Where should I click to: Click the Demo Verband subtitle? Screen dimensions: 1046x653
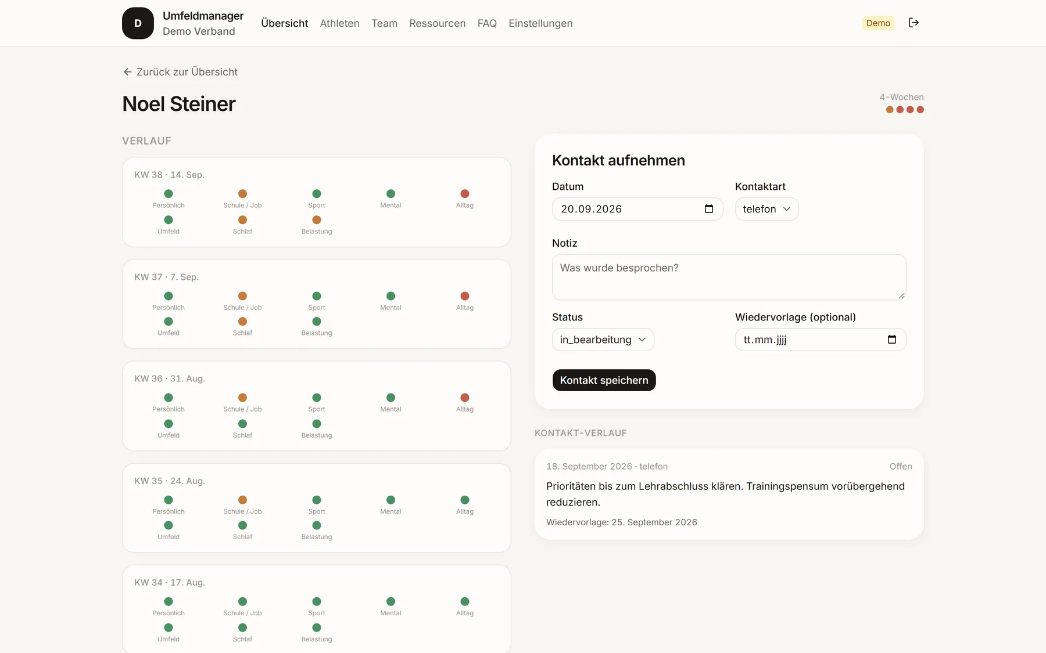[199, 31]
